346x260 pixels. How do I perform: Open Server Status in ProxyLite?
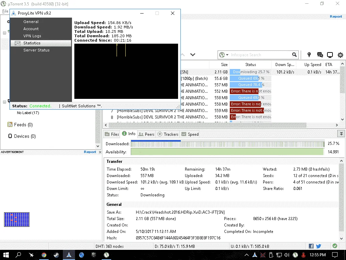tap(36, 50)
